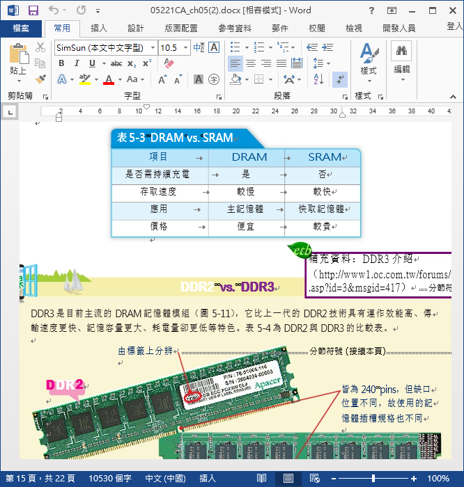The height and width of the screenshot is (487, 464).
Task: Switch to the 插入 ribbon tab
Action: coord(99,29)
